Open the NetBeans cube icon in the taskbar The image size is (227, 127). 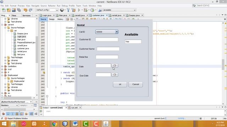pyautogui.click(x=65, y=124)
